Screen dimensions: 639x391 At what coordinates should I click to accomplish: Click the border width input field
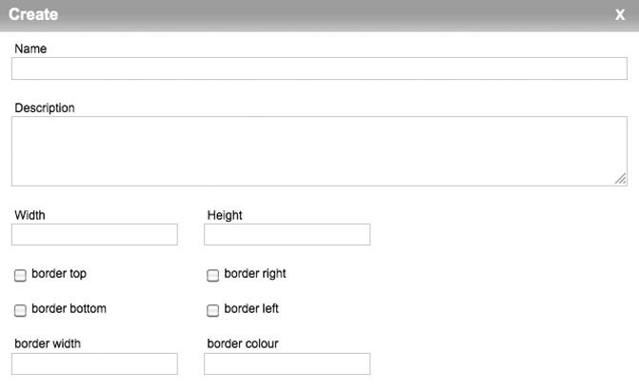click(94, 363)
